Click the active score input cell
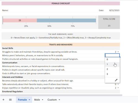 point(112,55)
